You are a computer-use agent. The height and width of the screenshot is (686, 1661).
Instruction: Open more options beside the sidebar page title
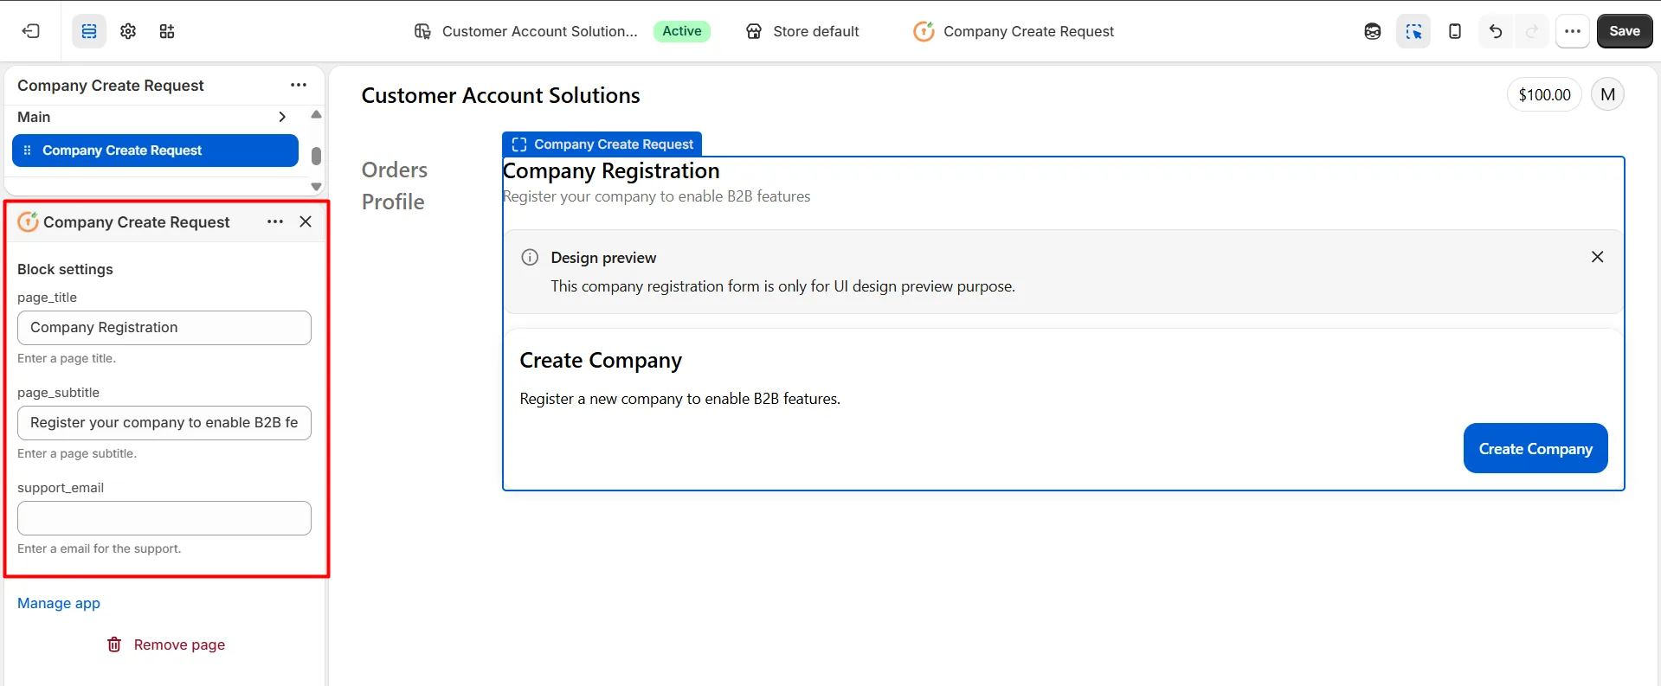point(299,85)
